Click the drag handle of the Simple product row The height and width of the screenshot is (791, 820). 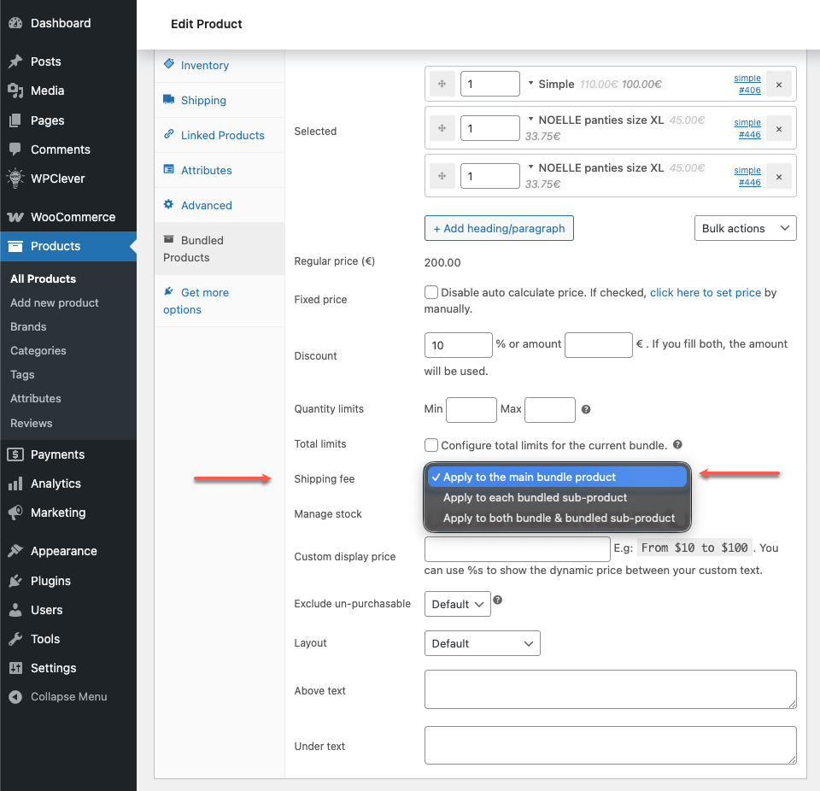tap(442, 84)
